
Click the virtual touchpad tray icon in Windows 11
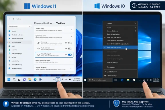pyautogui.click(x=58, y=79)
